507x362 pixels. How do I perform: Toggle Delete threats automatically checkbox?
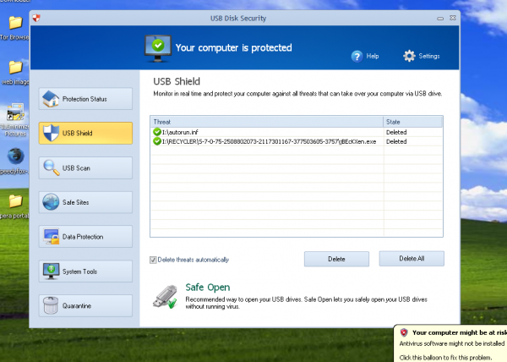(153, 260)
